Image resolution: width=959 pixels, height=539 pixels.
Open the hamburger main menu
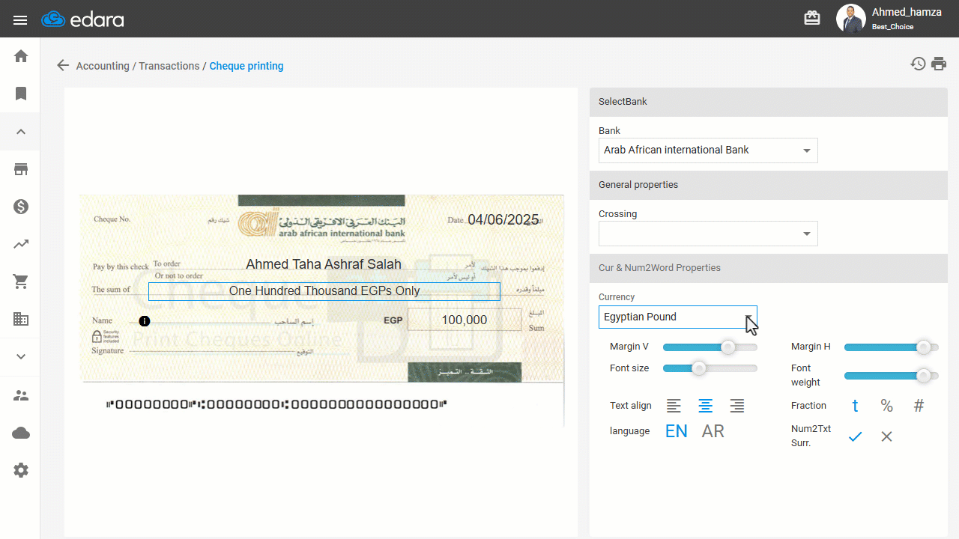coord(20,20)
